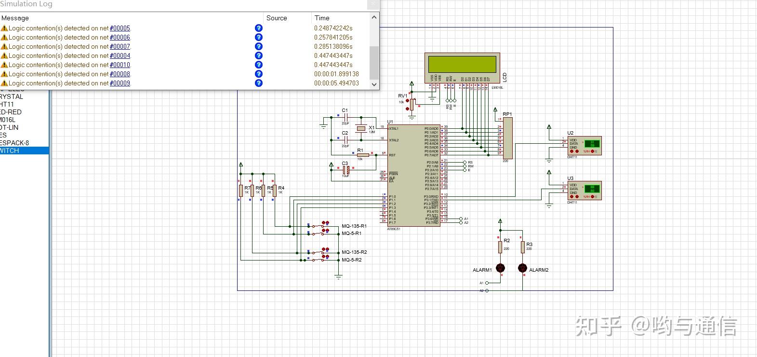Open net #00010 link in log
Screen dimensions: 757x357
coord(120,65)
